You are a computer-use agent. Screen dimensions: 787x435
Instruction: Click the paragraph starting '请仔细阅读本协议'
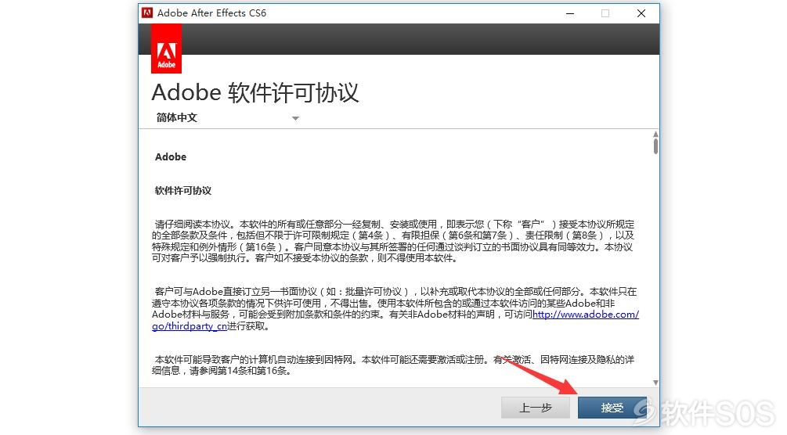393,241
